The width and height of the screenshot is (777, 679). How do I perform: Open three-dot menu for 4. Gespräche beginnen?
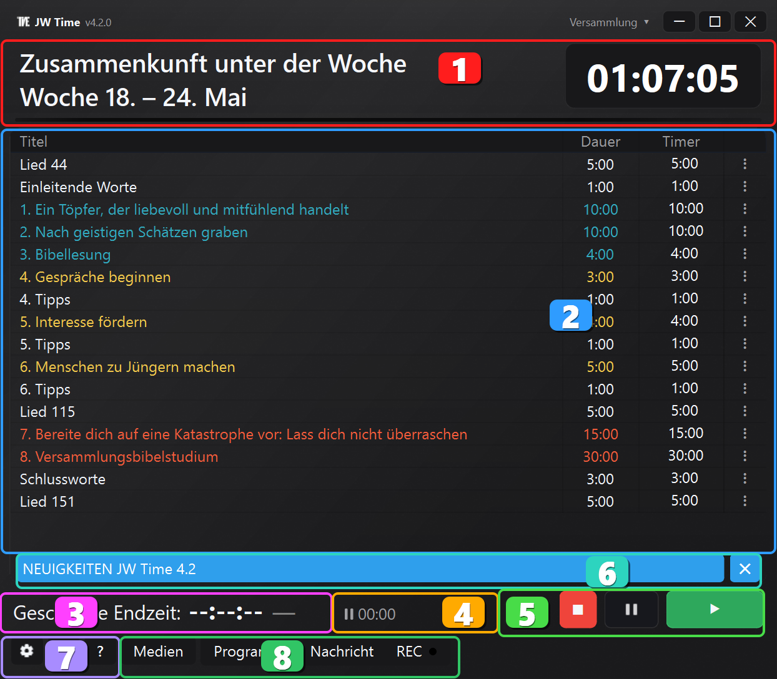point(745,276)
